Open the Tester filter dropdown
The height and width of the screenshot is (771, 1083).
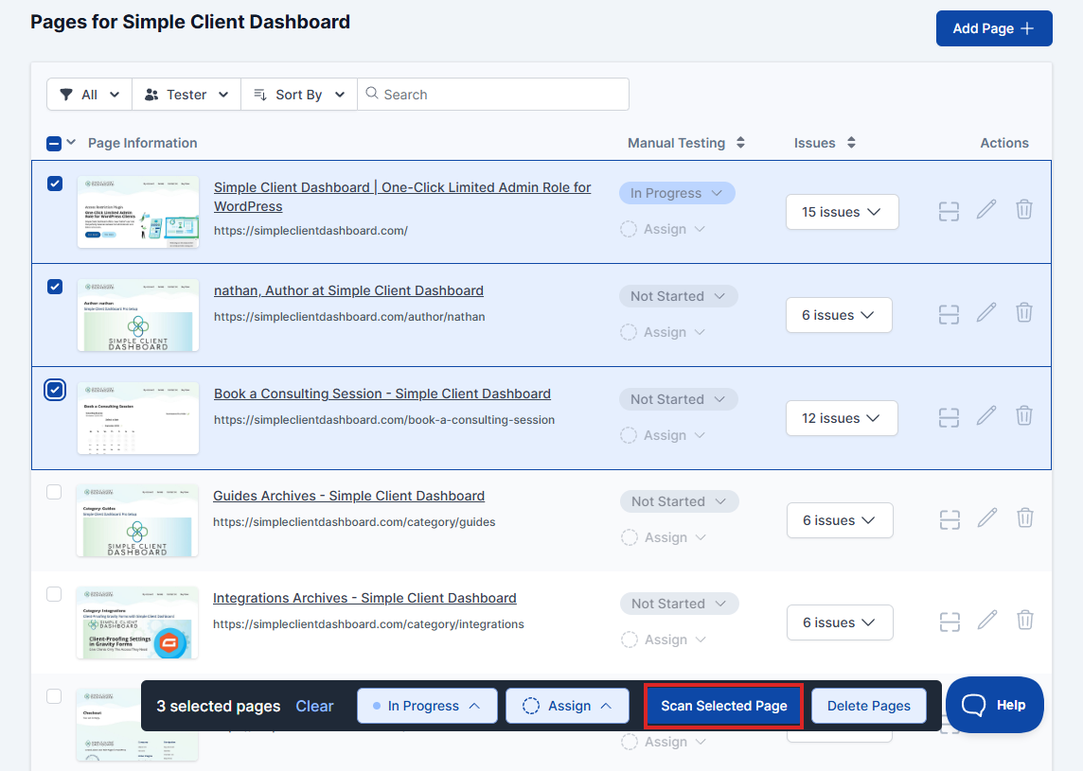pyautogui.click(x=186, y=95)
